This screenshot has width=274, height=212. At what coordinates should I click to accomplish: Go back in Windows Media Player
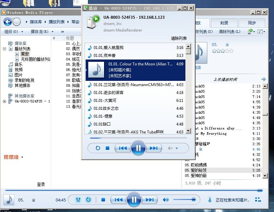coord(8,22)
